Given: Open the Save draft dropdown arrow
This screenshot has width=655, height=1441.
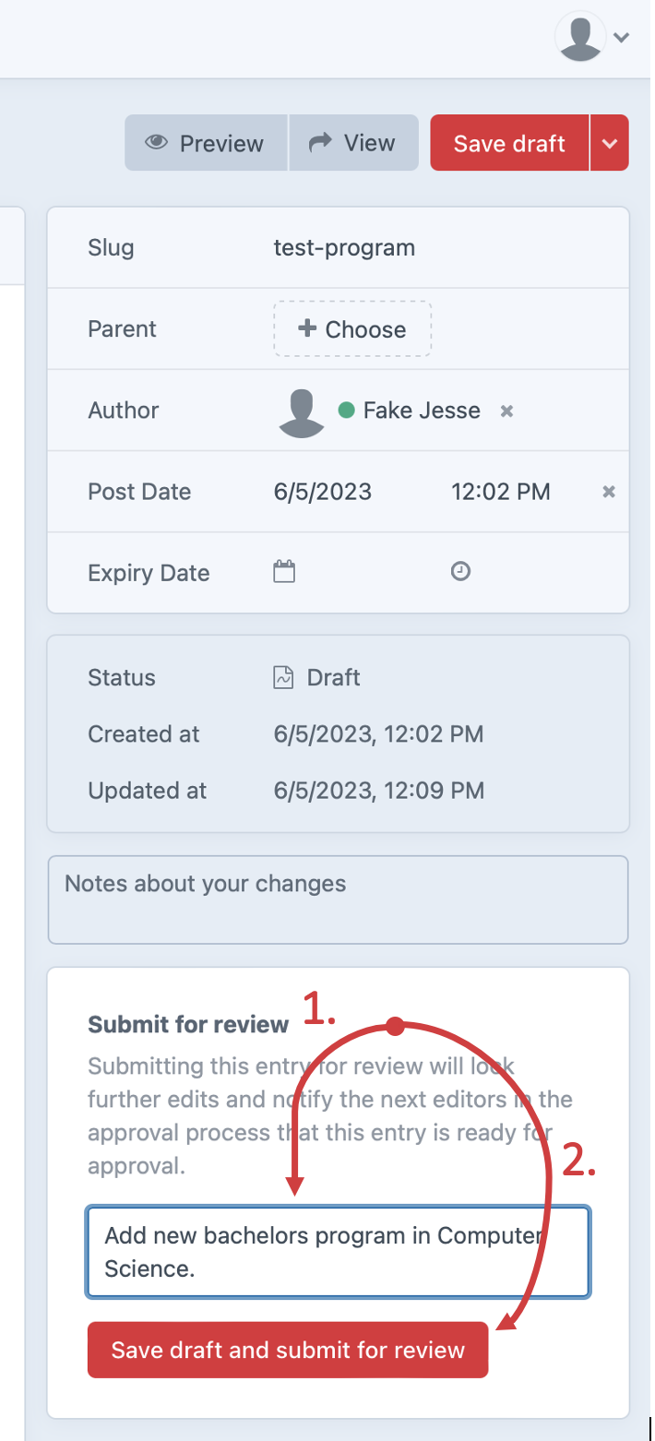Looking at the screenshot, I should coord(609,143).
